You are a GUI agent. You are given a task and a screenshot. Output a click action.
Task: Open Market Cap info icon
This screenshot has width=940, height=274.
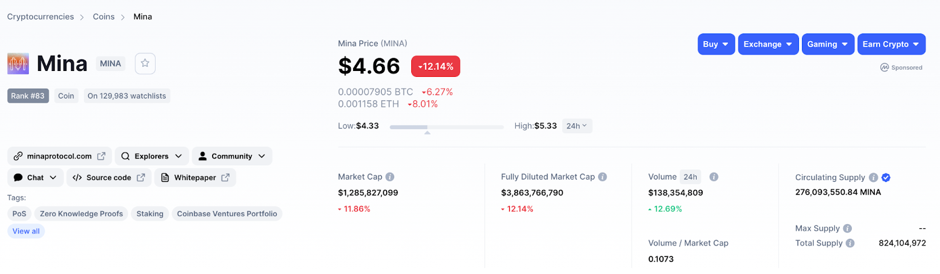(x=390, y=177)
